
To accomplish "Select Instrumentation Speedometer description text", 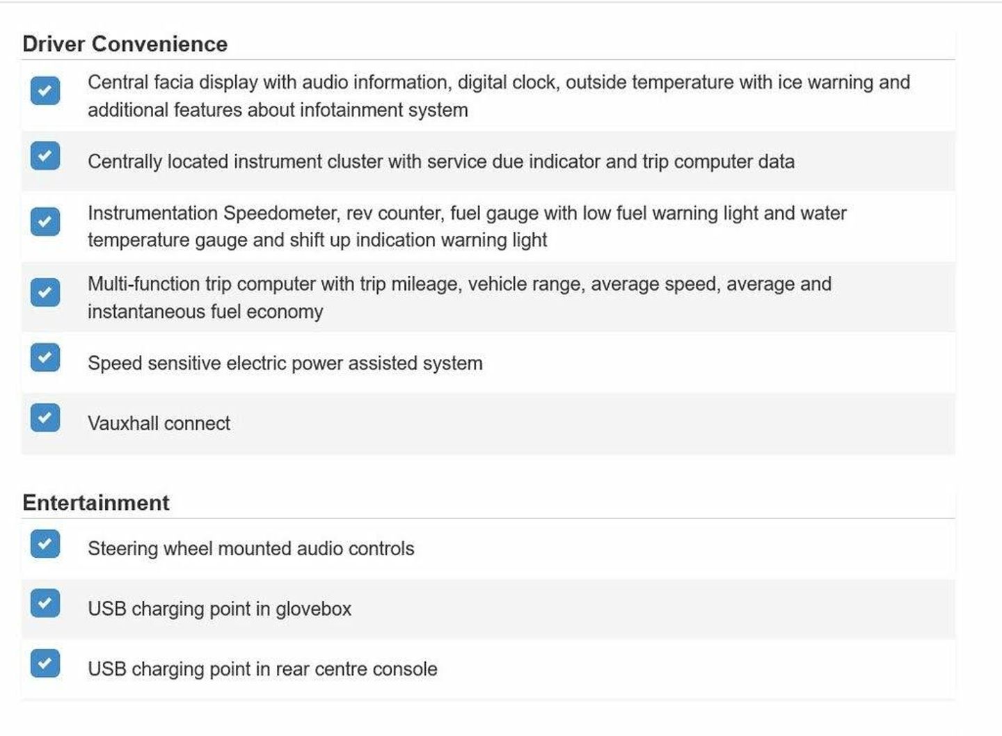I will (467, 226).
